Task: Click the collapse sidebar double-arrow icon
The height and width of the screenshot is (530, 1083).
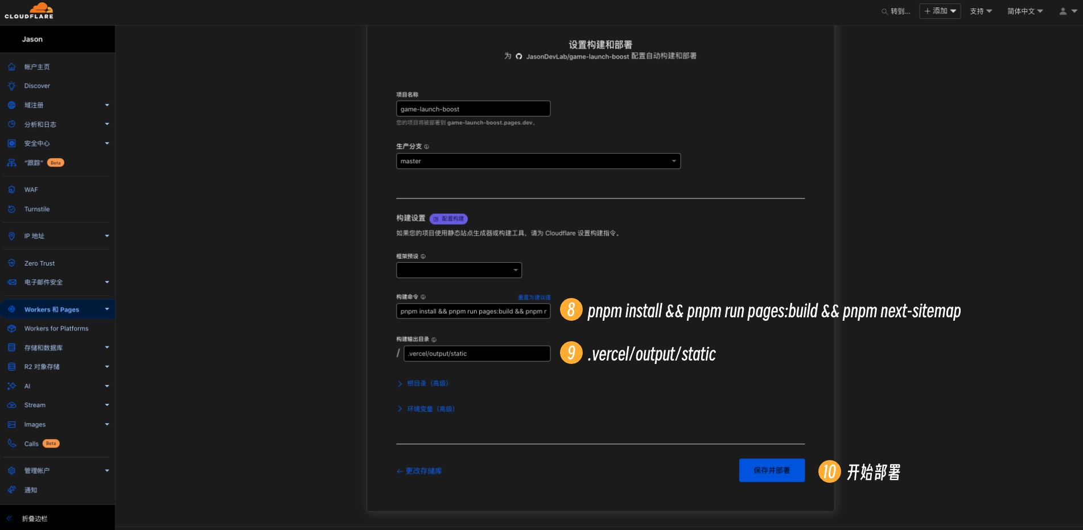Action: 9,519
